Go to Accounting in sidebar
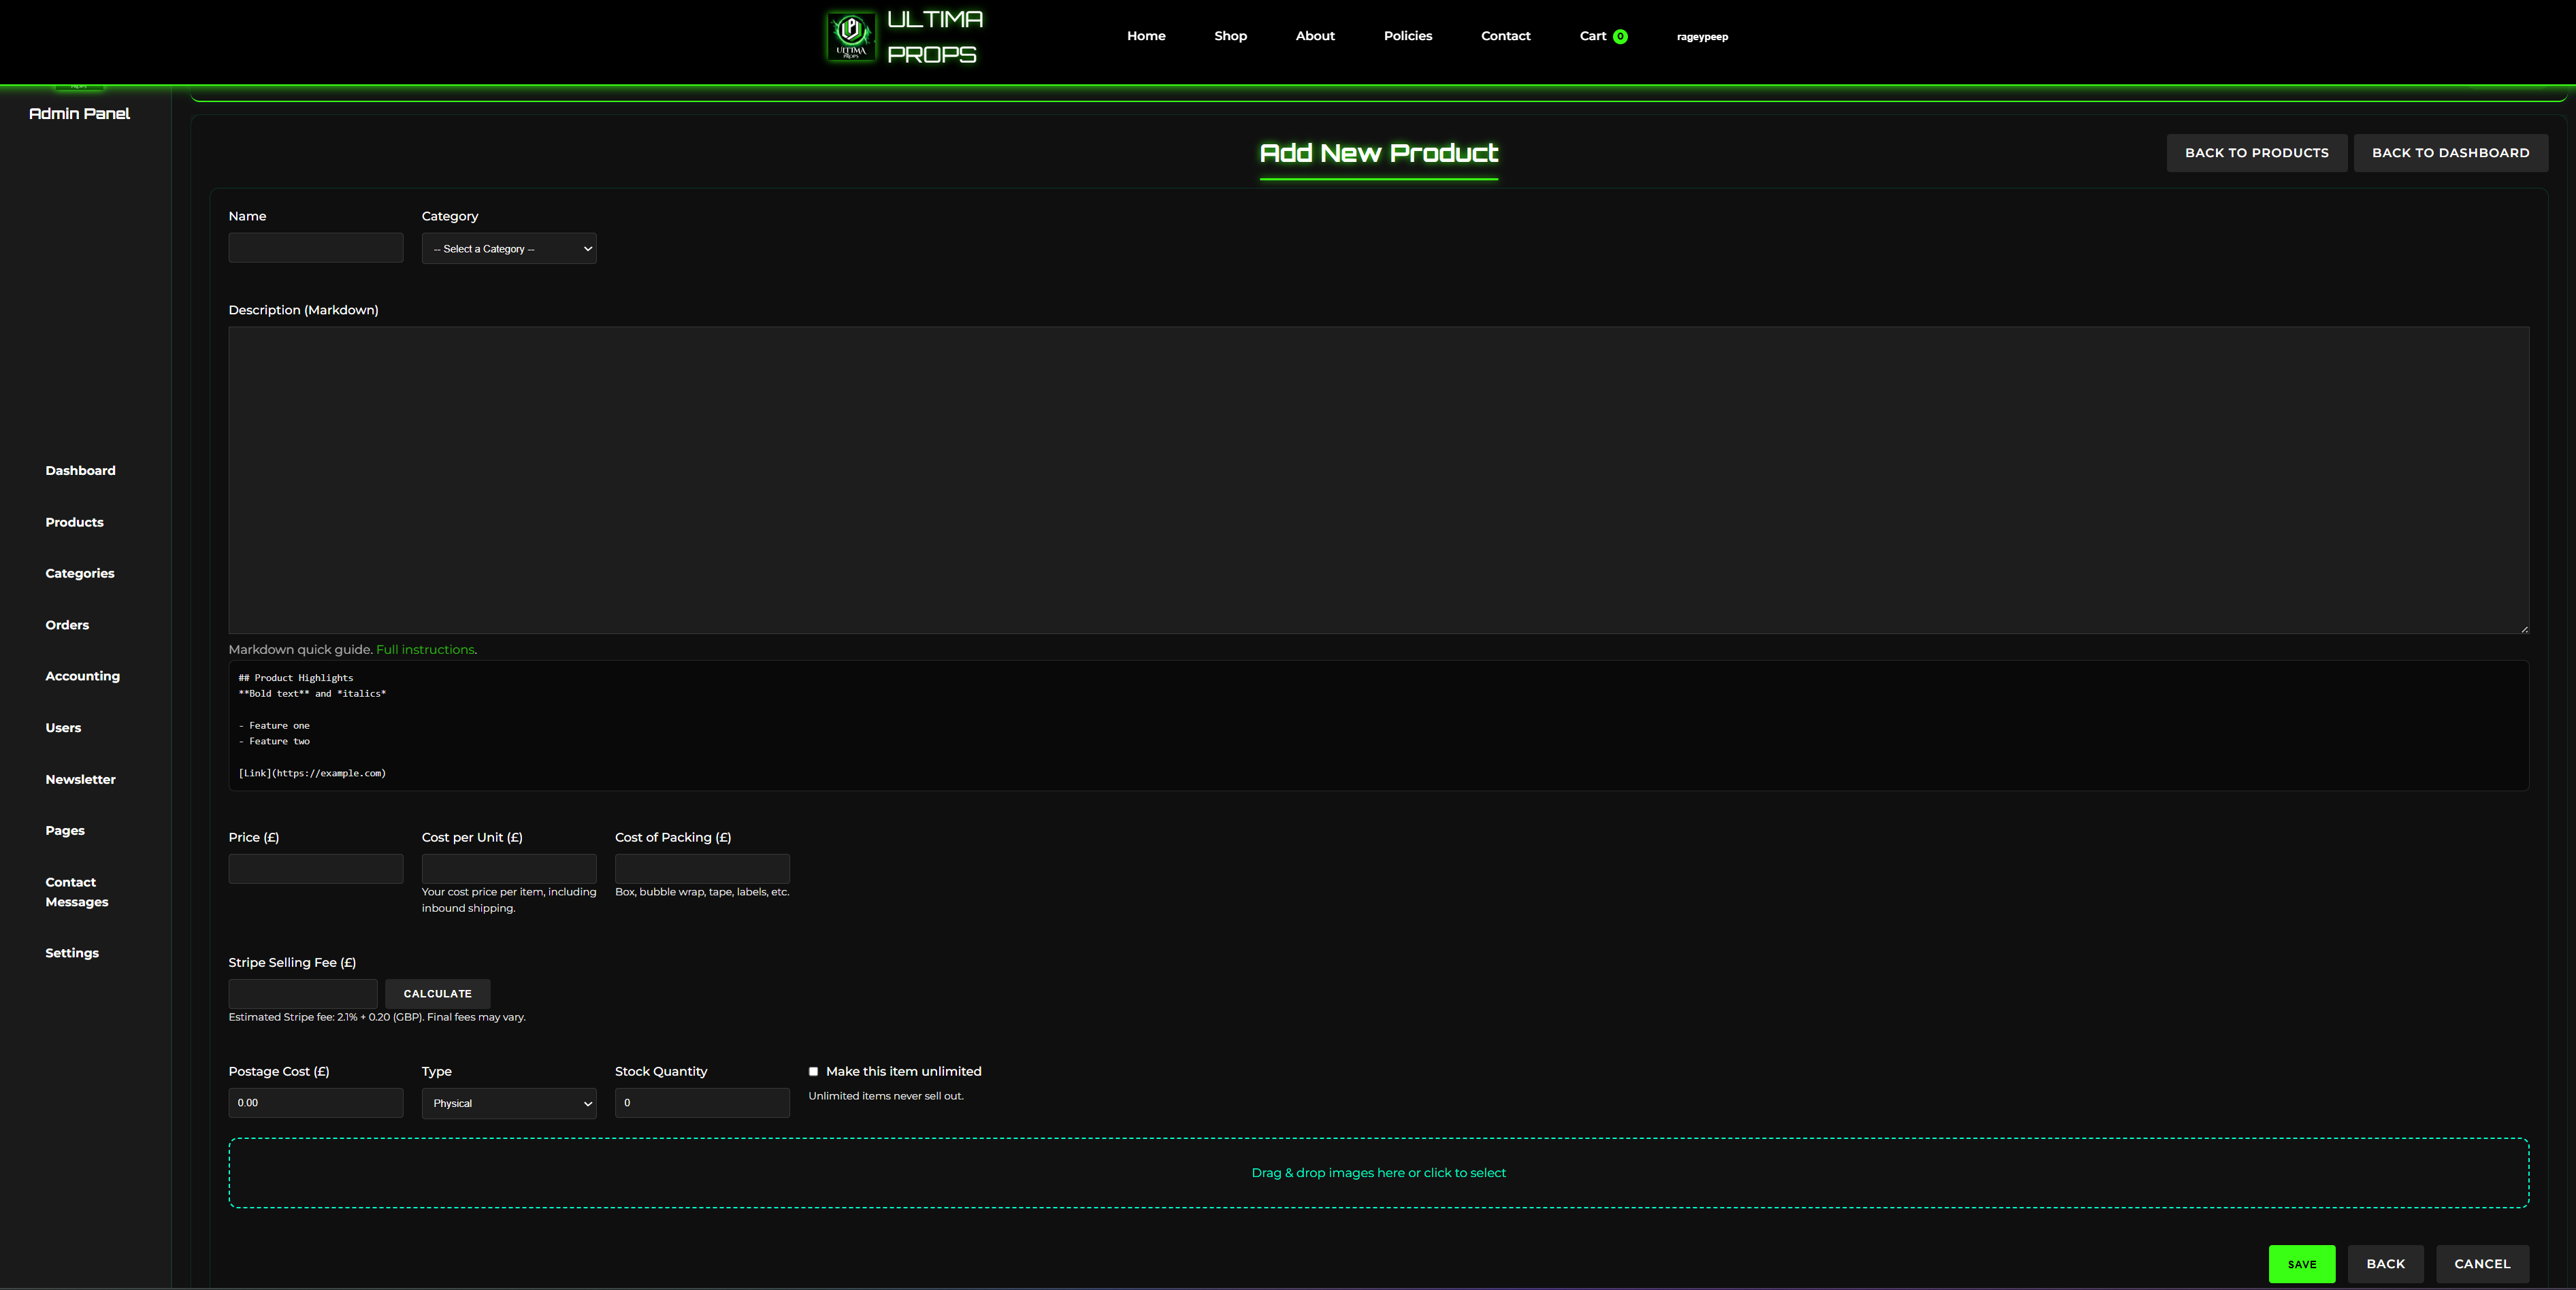 82,676
